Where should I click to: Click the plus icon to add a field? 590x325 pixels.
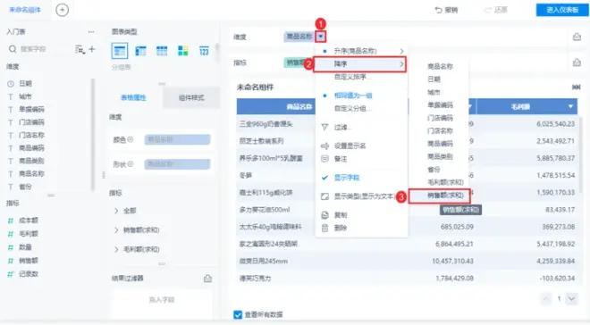coord(92,49)
